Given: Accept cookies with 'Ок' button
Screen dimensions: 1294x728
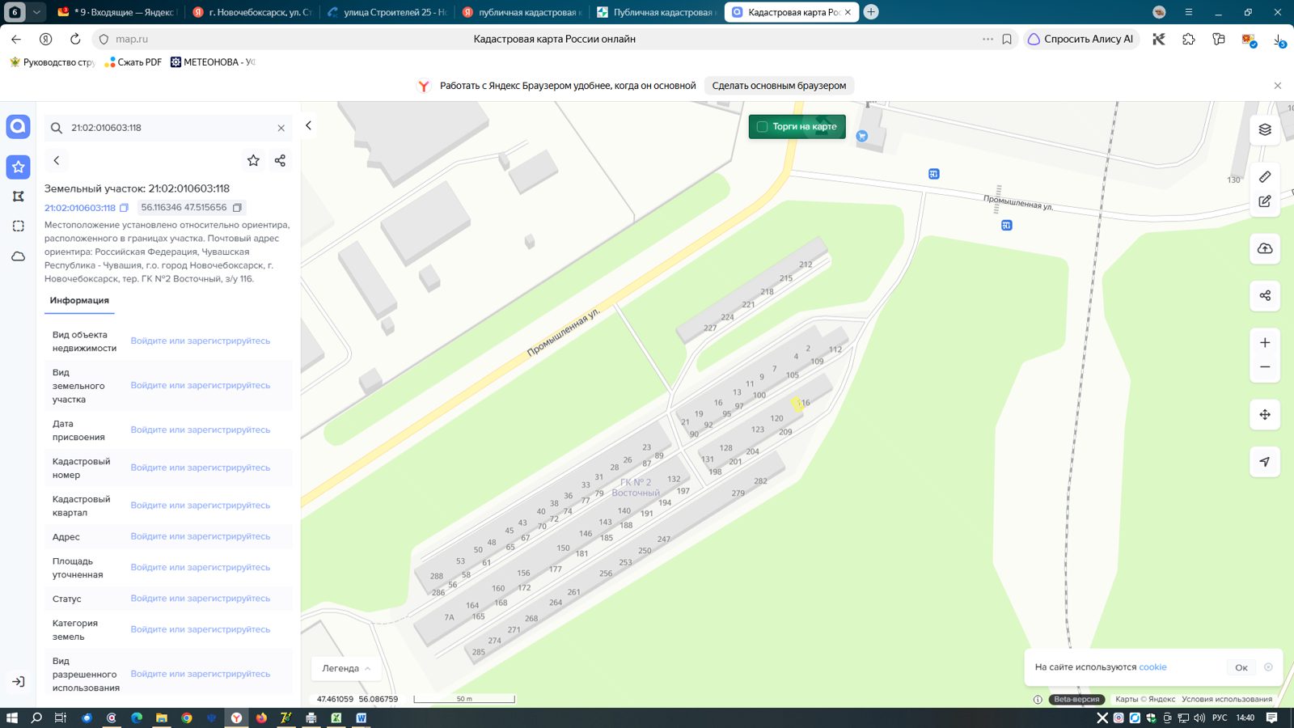Looking at the screenshot, I should click(x=1241, y=667).
